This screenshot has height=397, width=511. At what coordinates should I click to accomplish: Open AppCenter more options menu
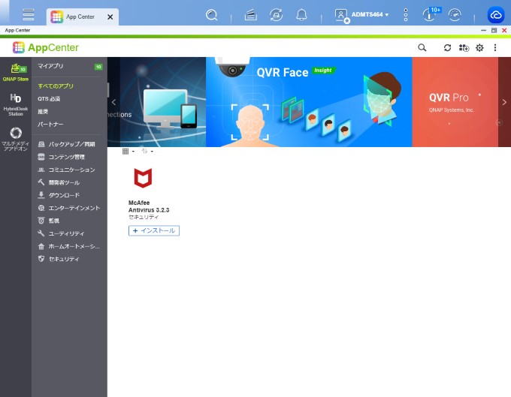[x=495, y=48]
